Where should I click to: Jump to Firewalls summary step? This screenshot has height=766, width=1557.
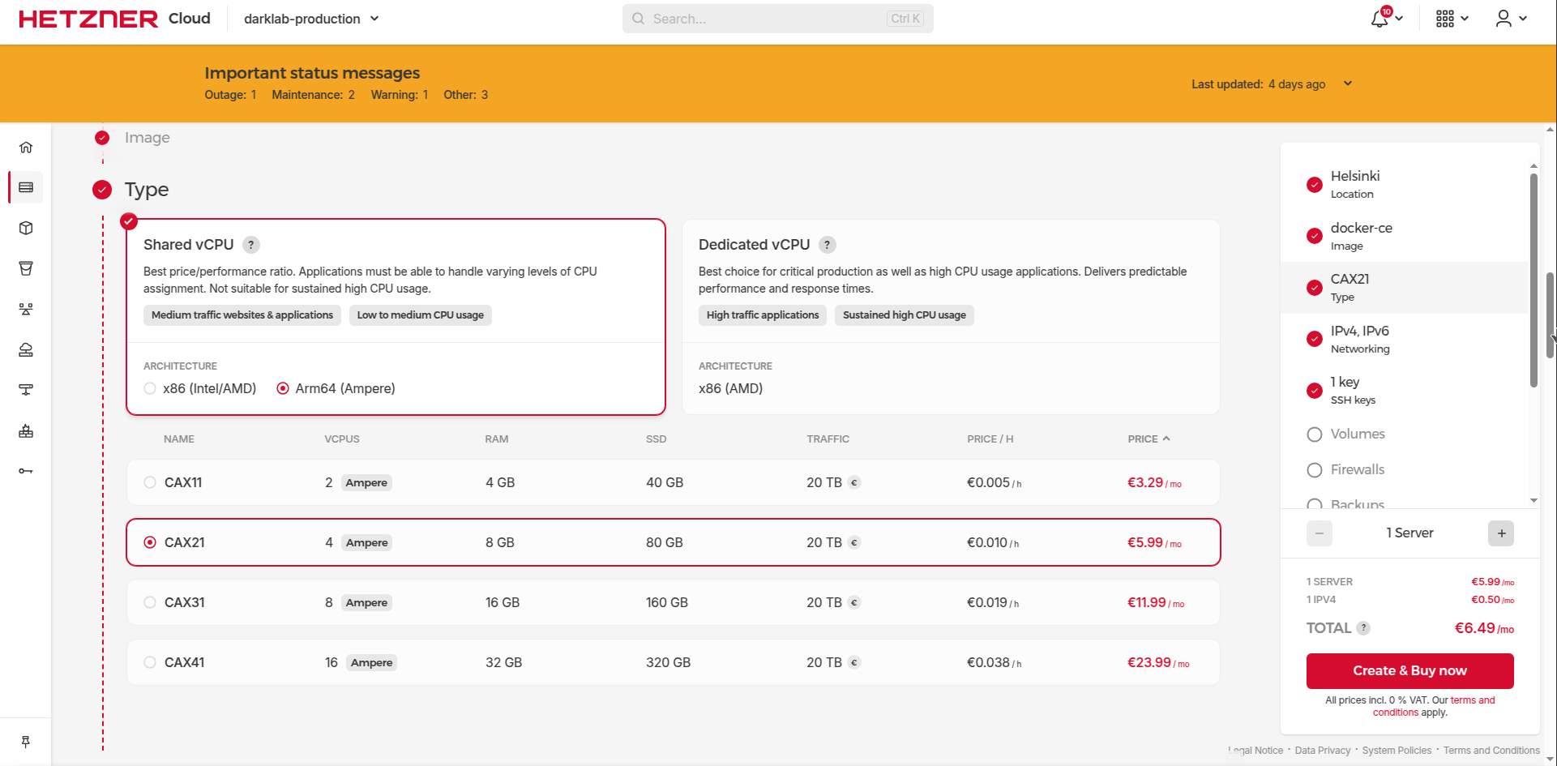click(x=1404, y=469)
